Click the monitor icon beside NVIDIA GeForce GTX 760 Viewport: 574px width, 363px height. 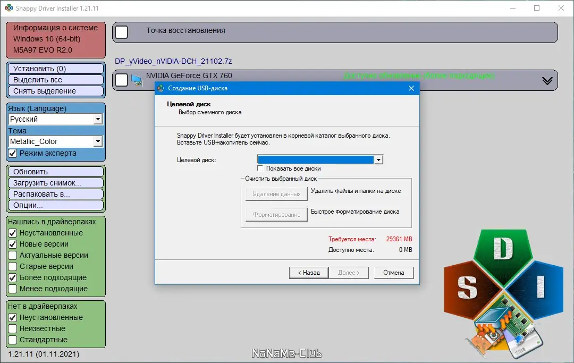point(138,80)
